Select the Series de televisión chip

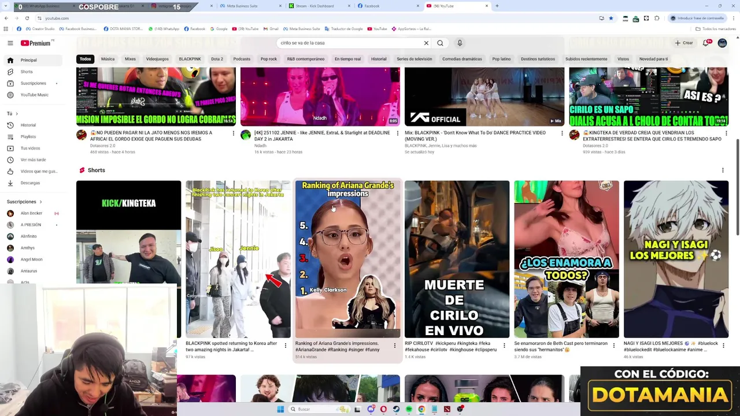(414, 59)
